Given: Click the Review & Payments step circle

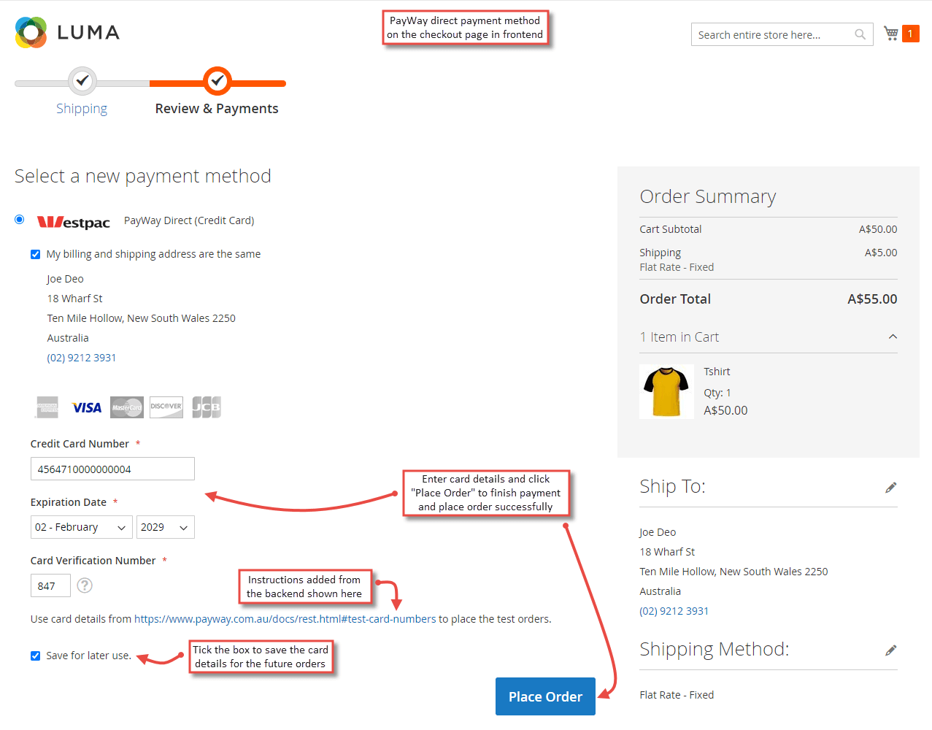Looking at the screenshot, I should (x=217, y=81).
